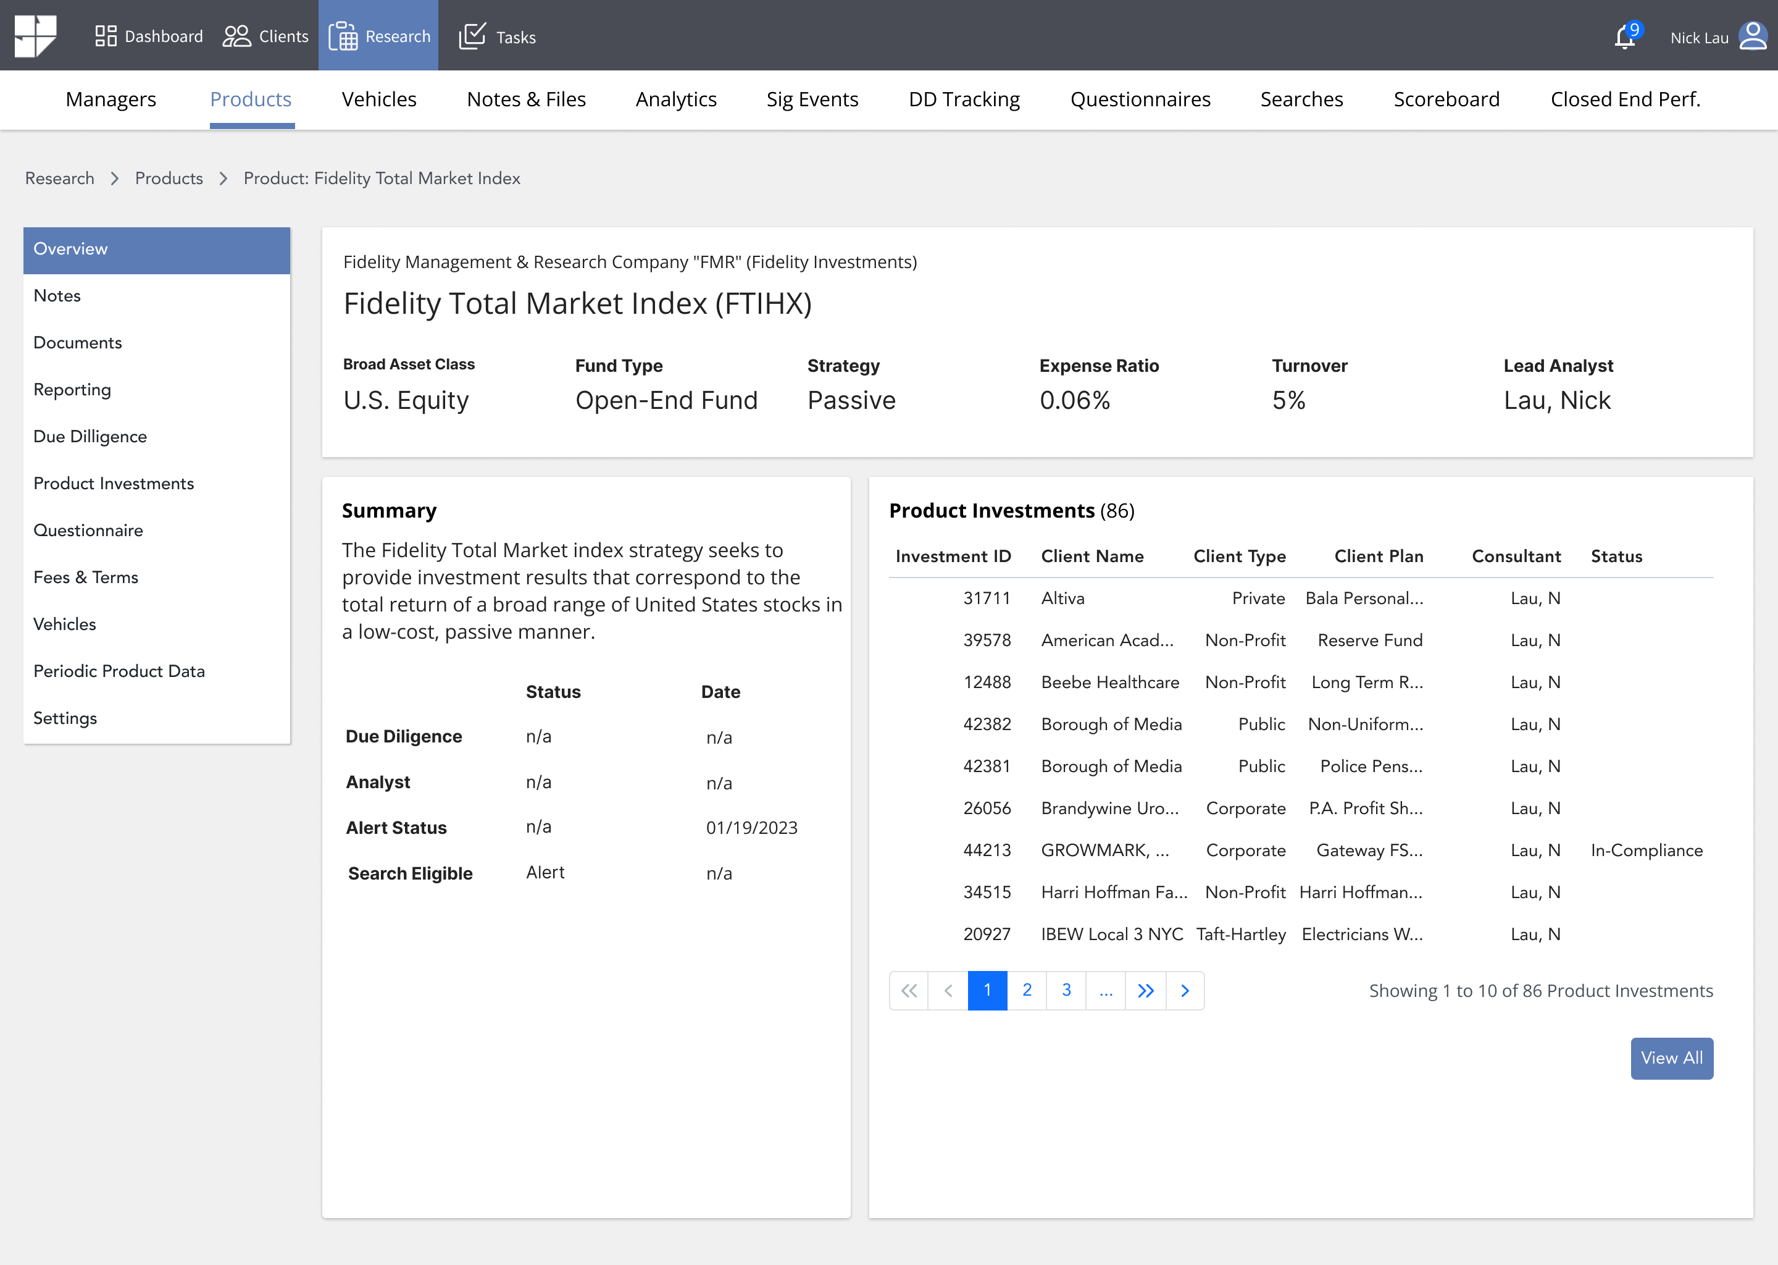Select Fees & Terms in the sidebar
Screen dimensions: 1778x1265
pos(156,577)
